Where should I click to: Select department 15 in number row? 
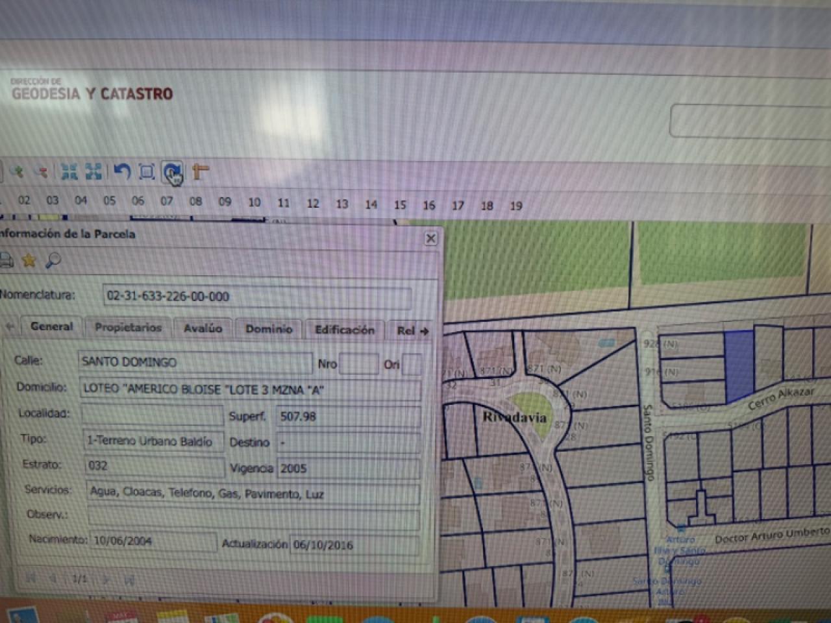point(400,205)
